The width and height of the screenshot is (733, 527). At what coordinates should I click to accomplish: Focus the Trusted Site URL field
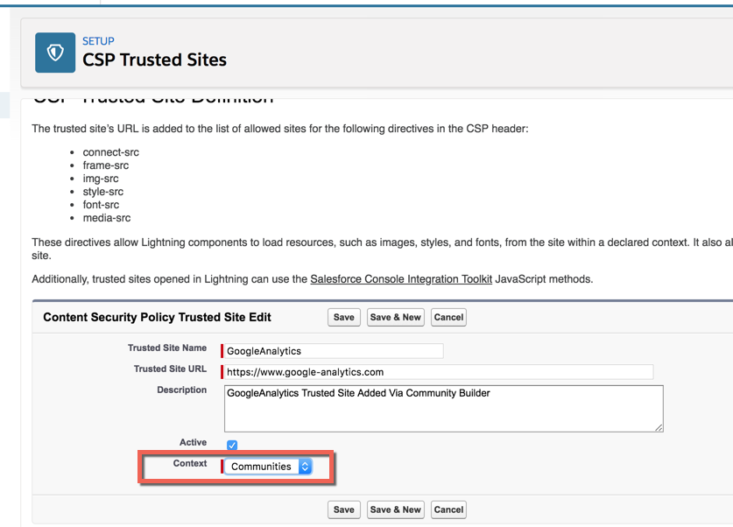point(439,372)
